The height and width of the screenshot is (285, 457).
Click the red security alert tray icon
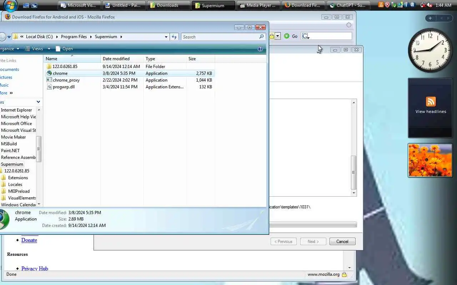tap(387, 5)
